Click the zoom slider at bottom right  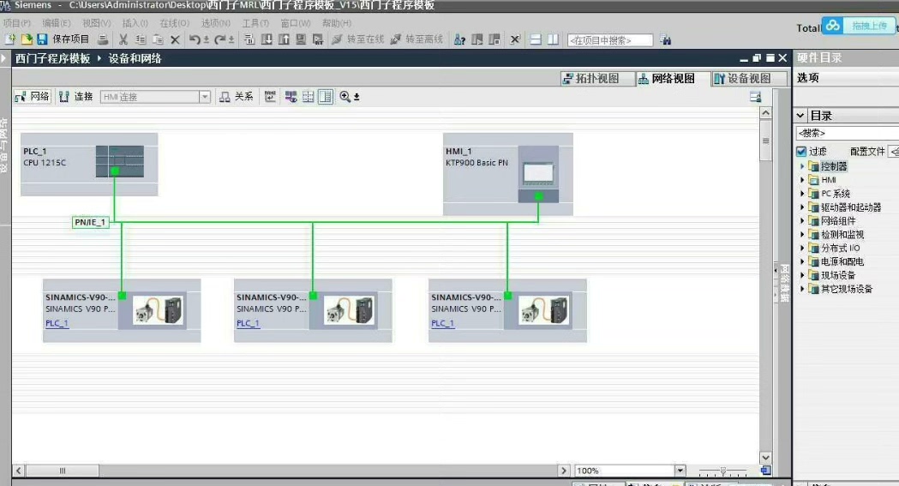(723, 471)
